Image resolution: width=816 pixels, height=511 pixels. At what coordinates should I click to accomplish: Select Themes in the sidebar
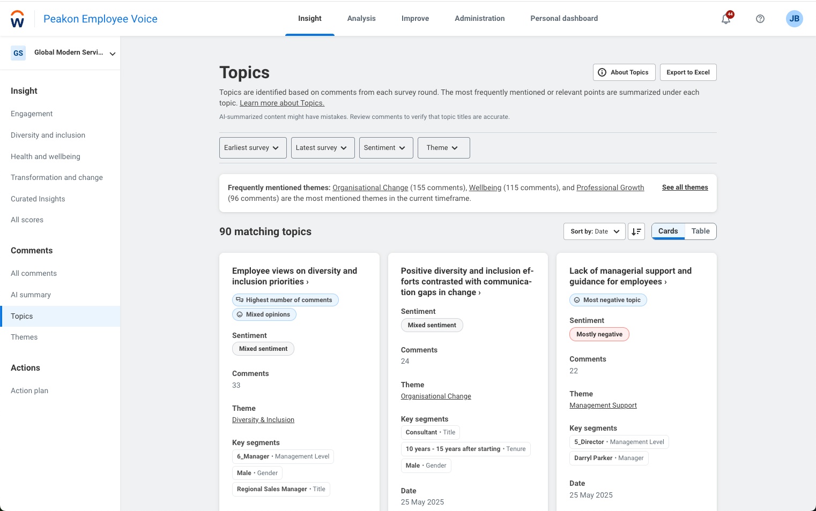tap(24, 337)
